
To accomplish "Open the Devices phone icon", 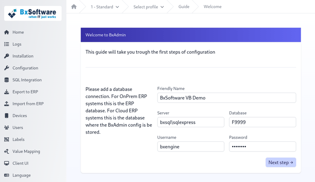I will pos(6,115).
